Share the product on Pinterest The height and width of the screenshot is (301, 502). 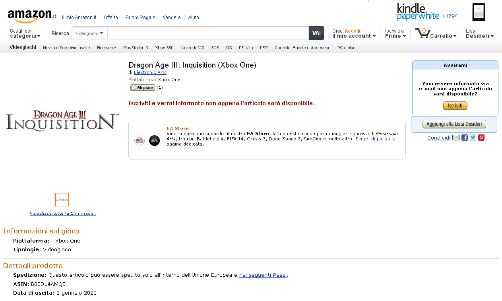click(x=481, y=138)
